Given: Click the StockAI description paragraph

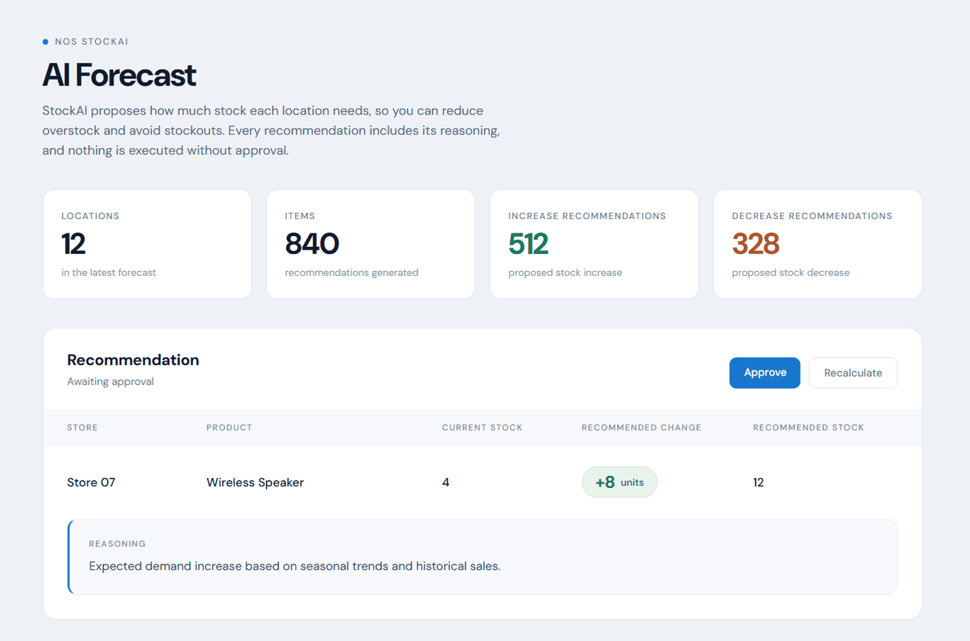Looking at the screenshot, I should pyautogui.click(x=271, y=130).
